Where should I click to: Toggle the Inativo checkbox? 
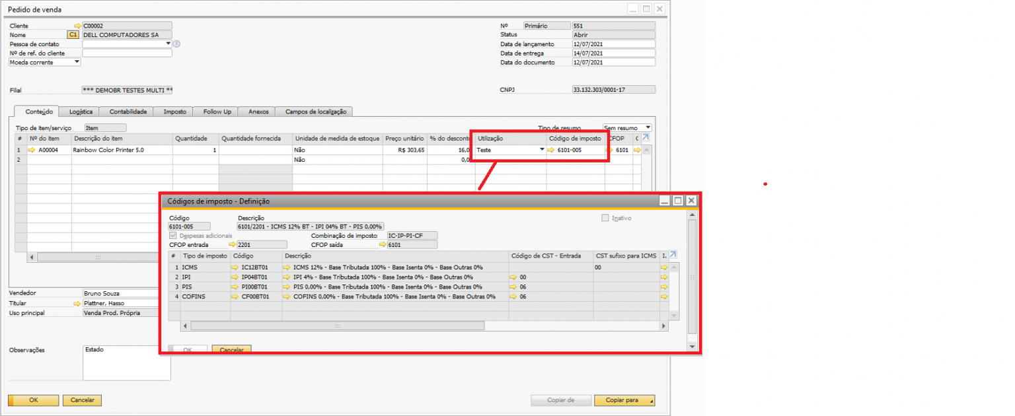point(605,218)
